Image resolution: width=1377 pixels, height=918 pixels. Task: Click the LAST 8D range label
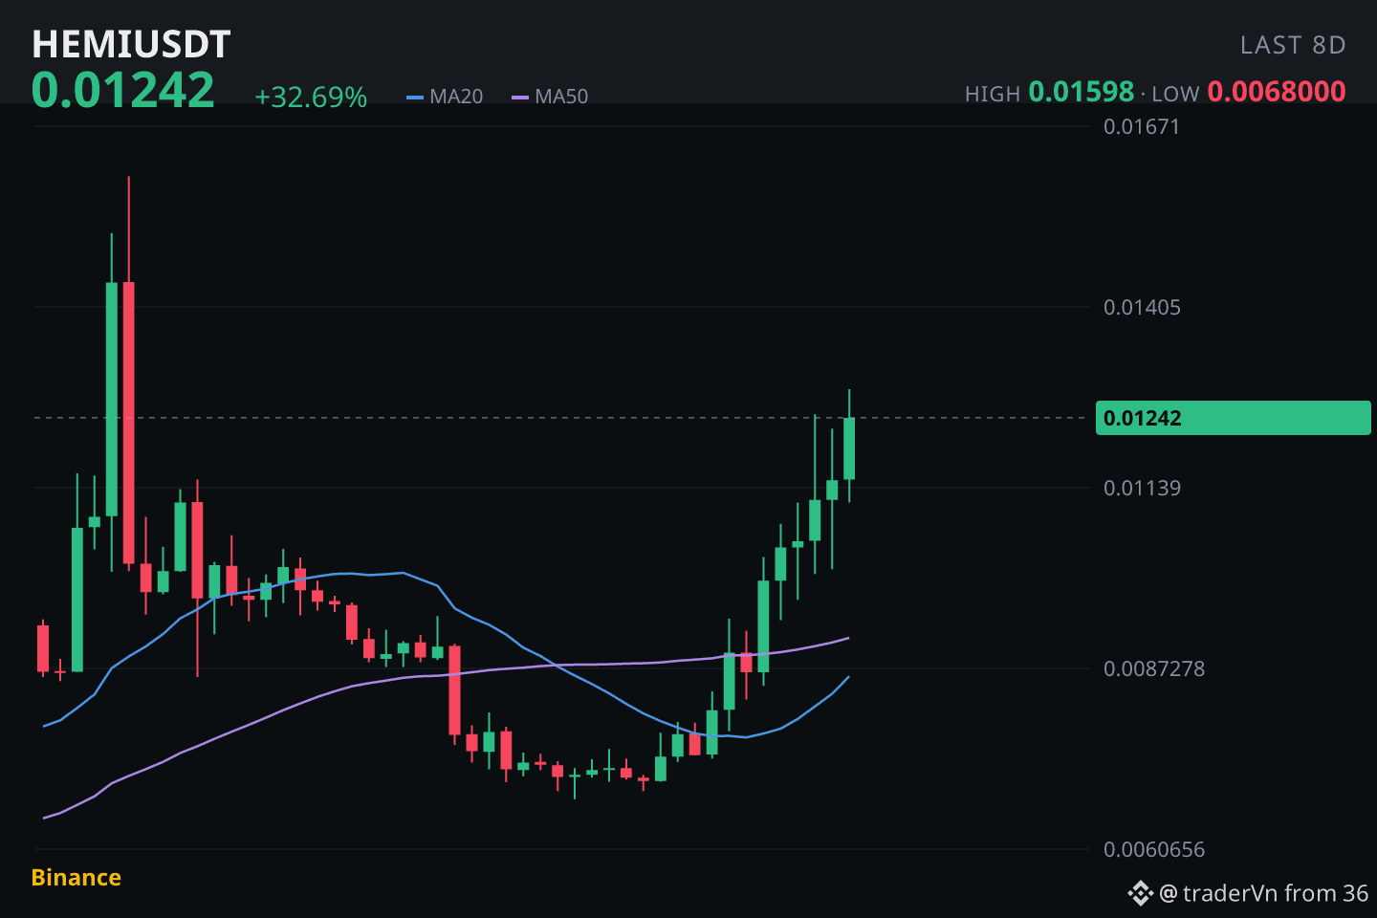(1293, 45)
